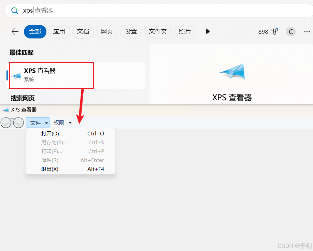Choose 属性(R) menu entry

pyautogui.click(x=70, y=160)
